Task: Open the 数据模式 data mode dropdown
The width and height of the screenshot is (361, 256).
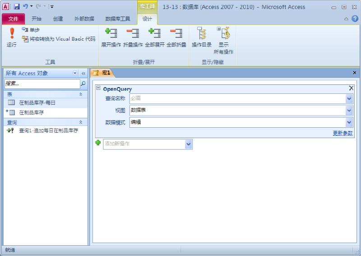Action: point(349,122)
